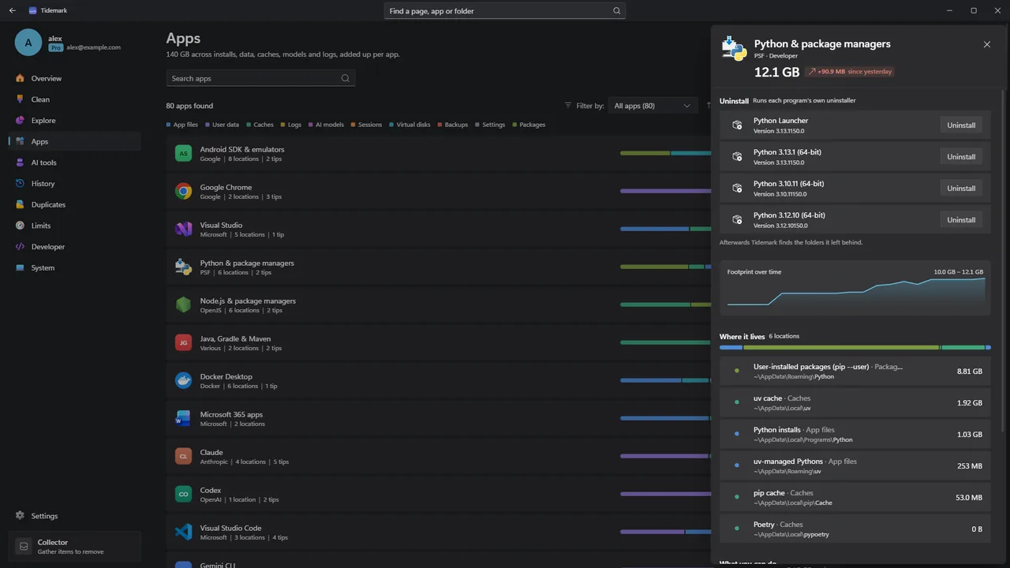Open the Collector tray
Screen dimensions: 1010x568
pyautogui.click(x=74, y=547)
